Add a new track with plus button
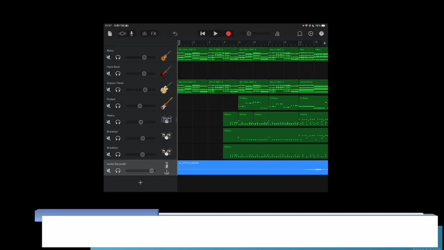 point(140,182)
